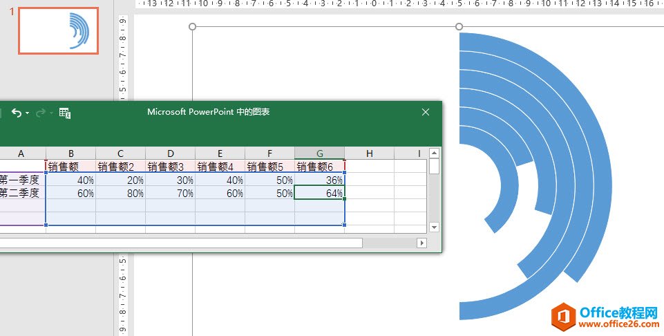The height and width of the screenshot is (336, 664).
Task: Click the 第一季度 row label cell
Action: point(22,180)
